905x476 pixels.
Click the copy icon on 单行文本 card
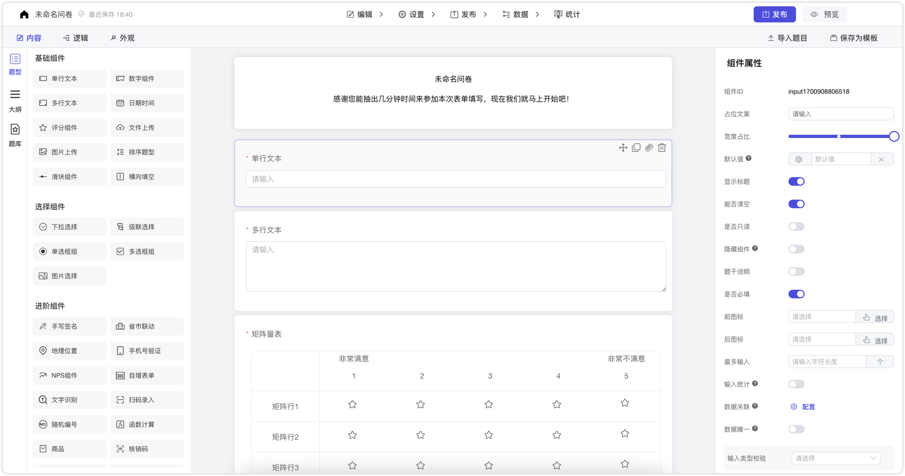coord(636,148)
